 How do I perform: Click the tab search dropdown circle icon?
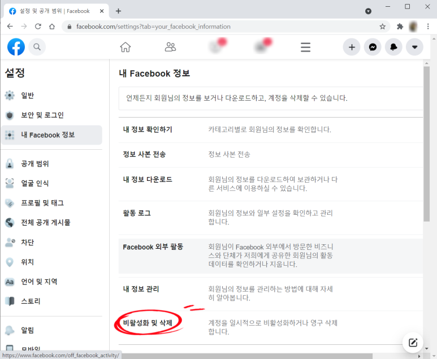368,11
